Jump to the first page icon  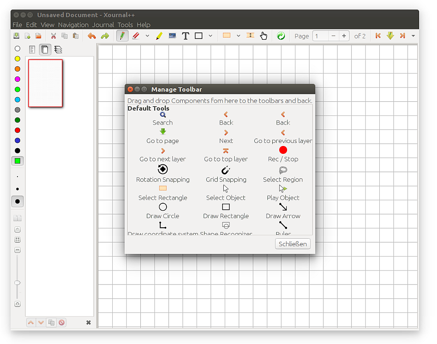(x=378, y=36)
